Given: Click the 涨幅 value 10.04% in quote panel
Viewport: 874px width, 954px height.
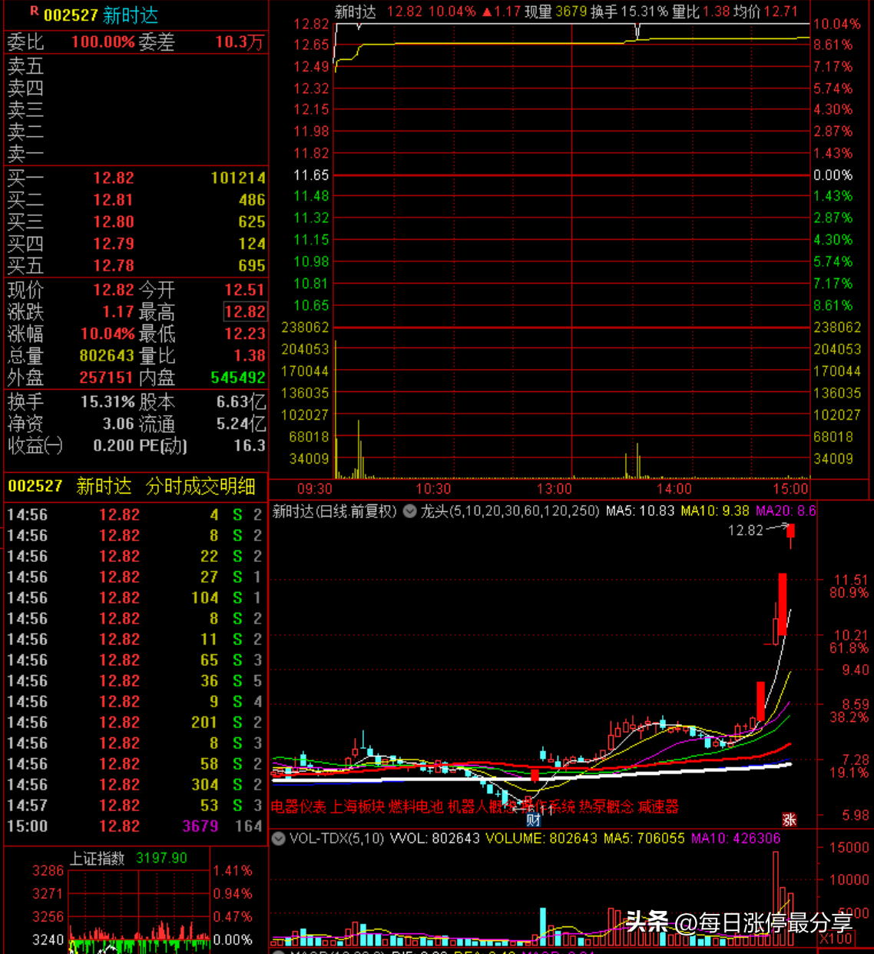Looking at the screenshot, I should click(108, 334).
